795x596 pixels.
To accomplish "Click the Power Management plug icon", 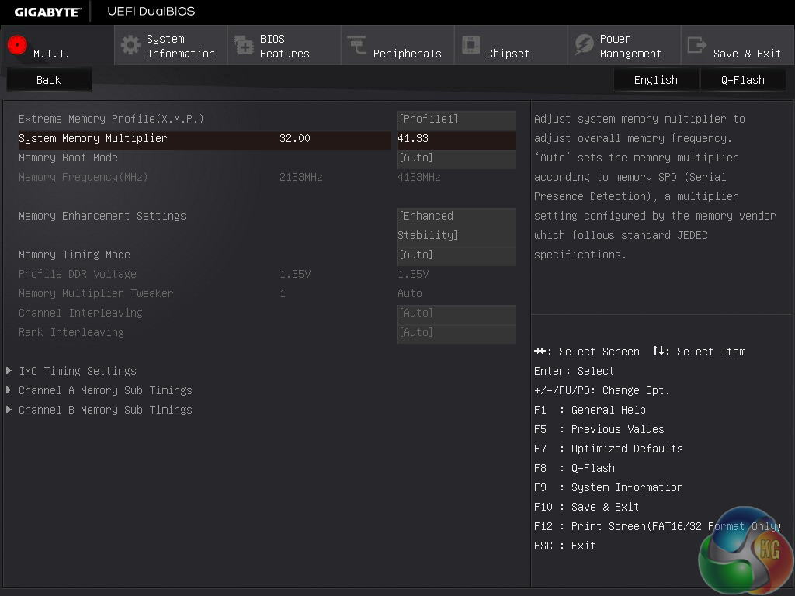I will pyautogui.click(x=584, y=45).
